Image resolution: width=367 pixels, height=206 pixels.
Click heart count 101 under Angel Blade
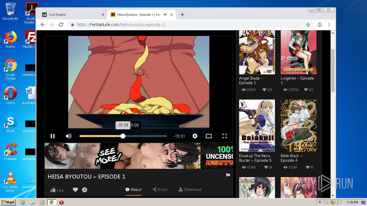click(267, 90)
